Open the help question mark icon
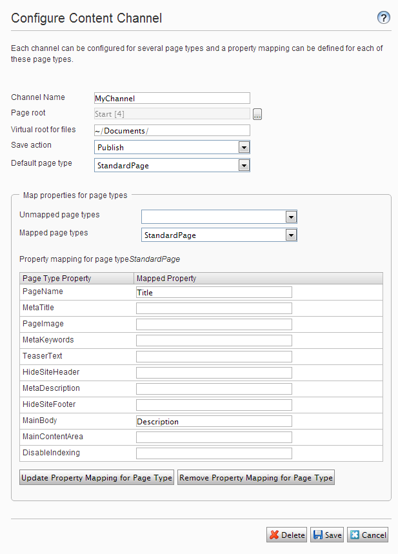 [x=384, y=18]
